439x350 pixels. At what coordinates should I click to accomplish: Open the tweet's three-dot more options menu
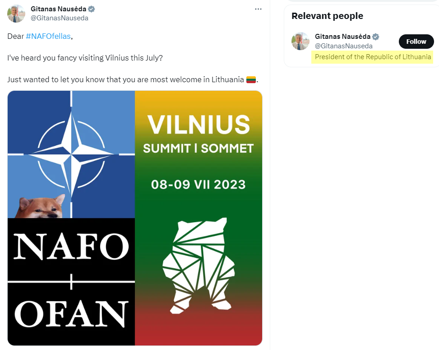pyautogui.click(x=258, y=9)
